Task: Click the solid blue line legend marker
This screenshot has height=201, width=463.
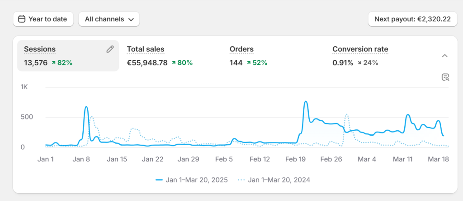Action: click(x=159, y=179)
